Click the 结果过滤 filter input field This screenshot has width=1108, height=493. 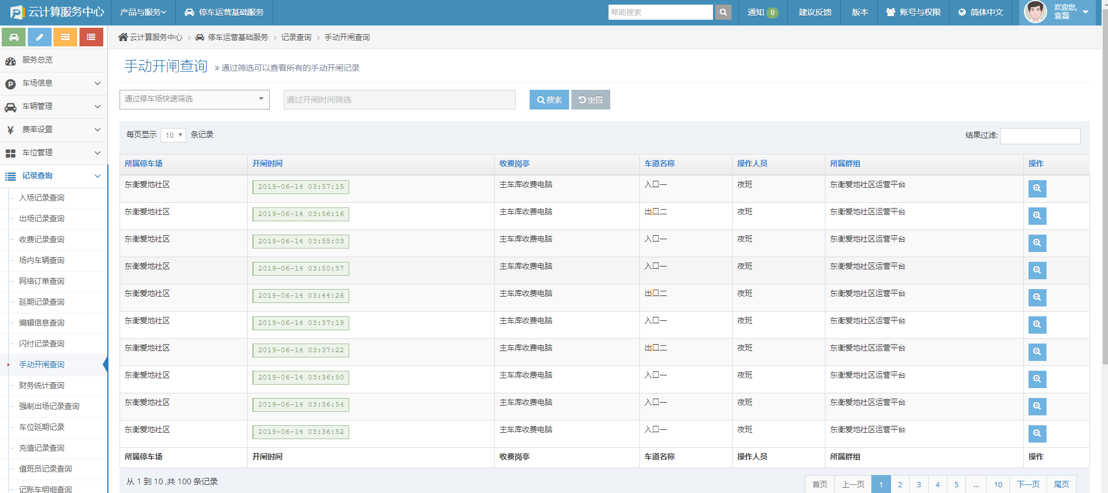pyautogui.click(x=1040, y=136)
